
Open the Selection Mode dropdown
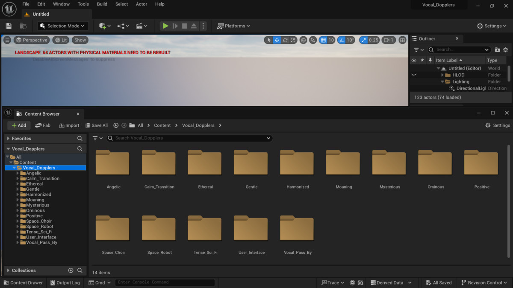(x=63, y=26)
